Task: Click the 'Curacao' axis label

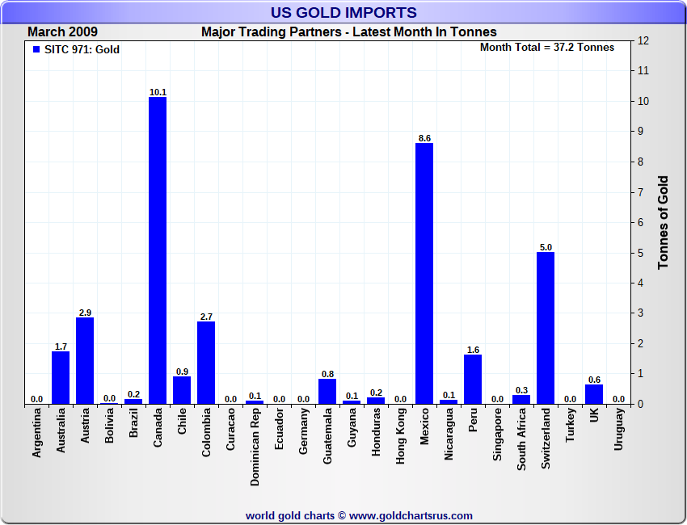Action: tap(230, 429)
